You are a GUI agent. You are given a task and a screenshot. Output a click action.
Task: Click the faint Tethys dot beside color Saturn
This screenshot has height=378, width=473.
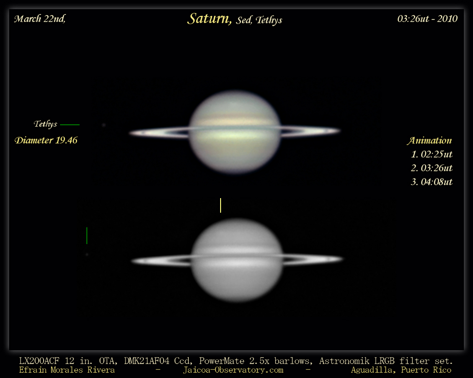click(104, 125)
